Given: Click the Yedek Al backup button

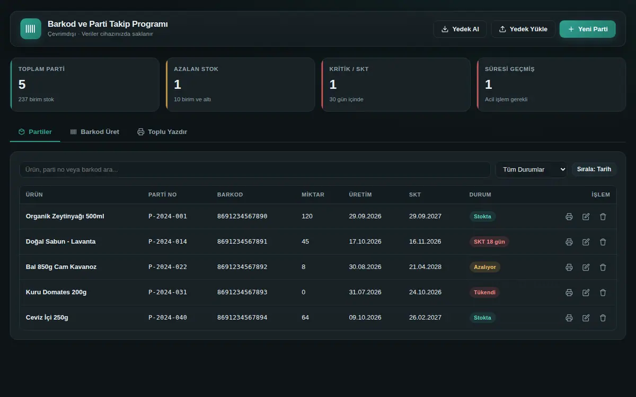Looking at the screenshot, I should pos(460,29).
